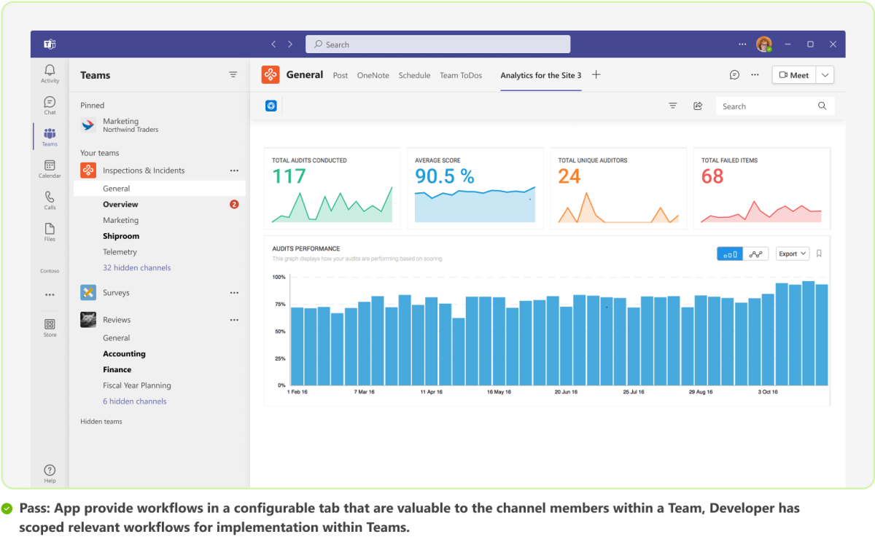Toggle the filter on the Teams list header
The image size is (875, 542).
pos(233,74)
